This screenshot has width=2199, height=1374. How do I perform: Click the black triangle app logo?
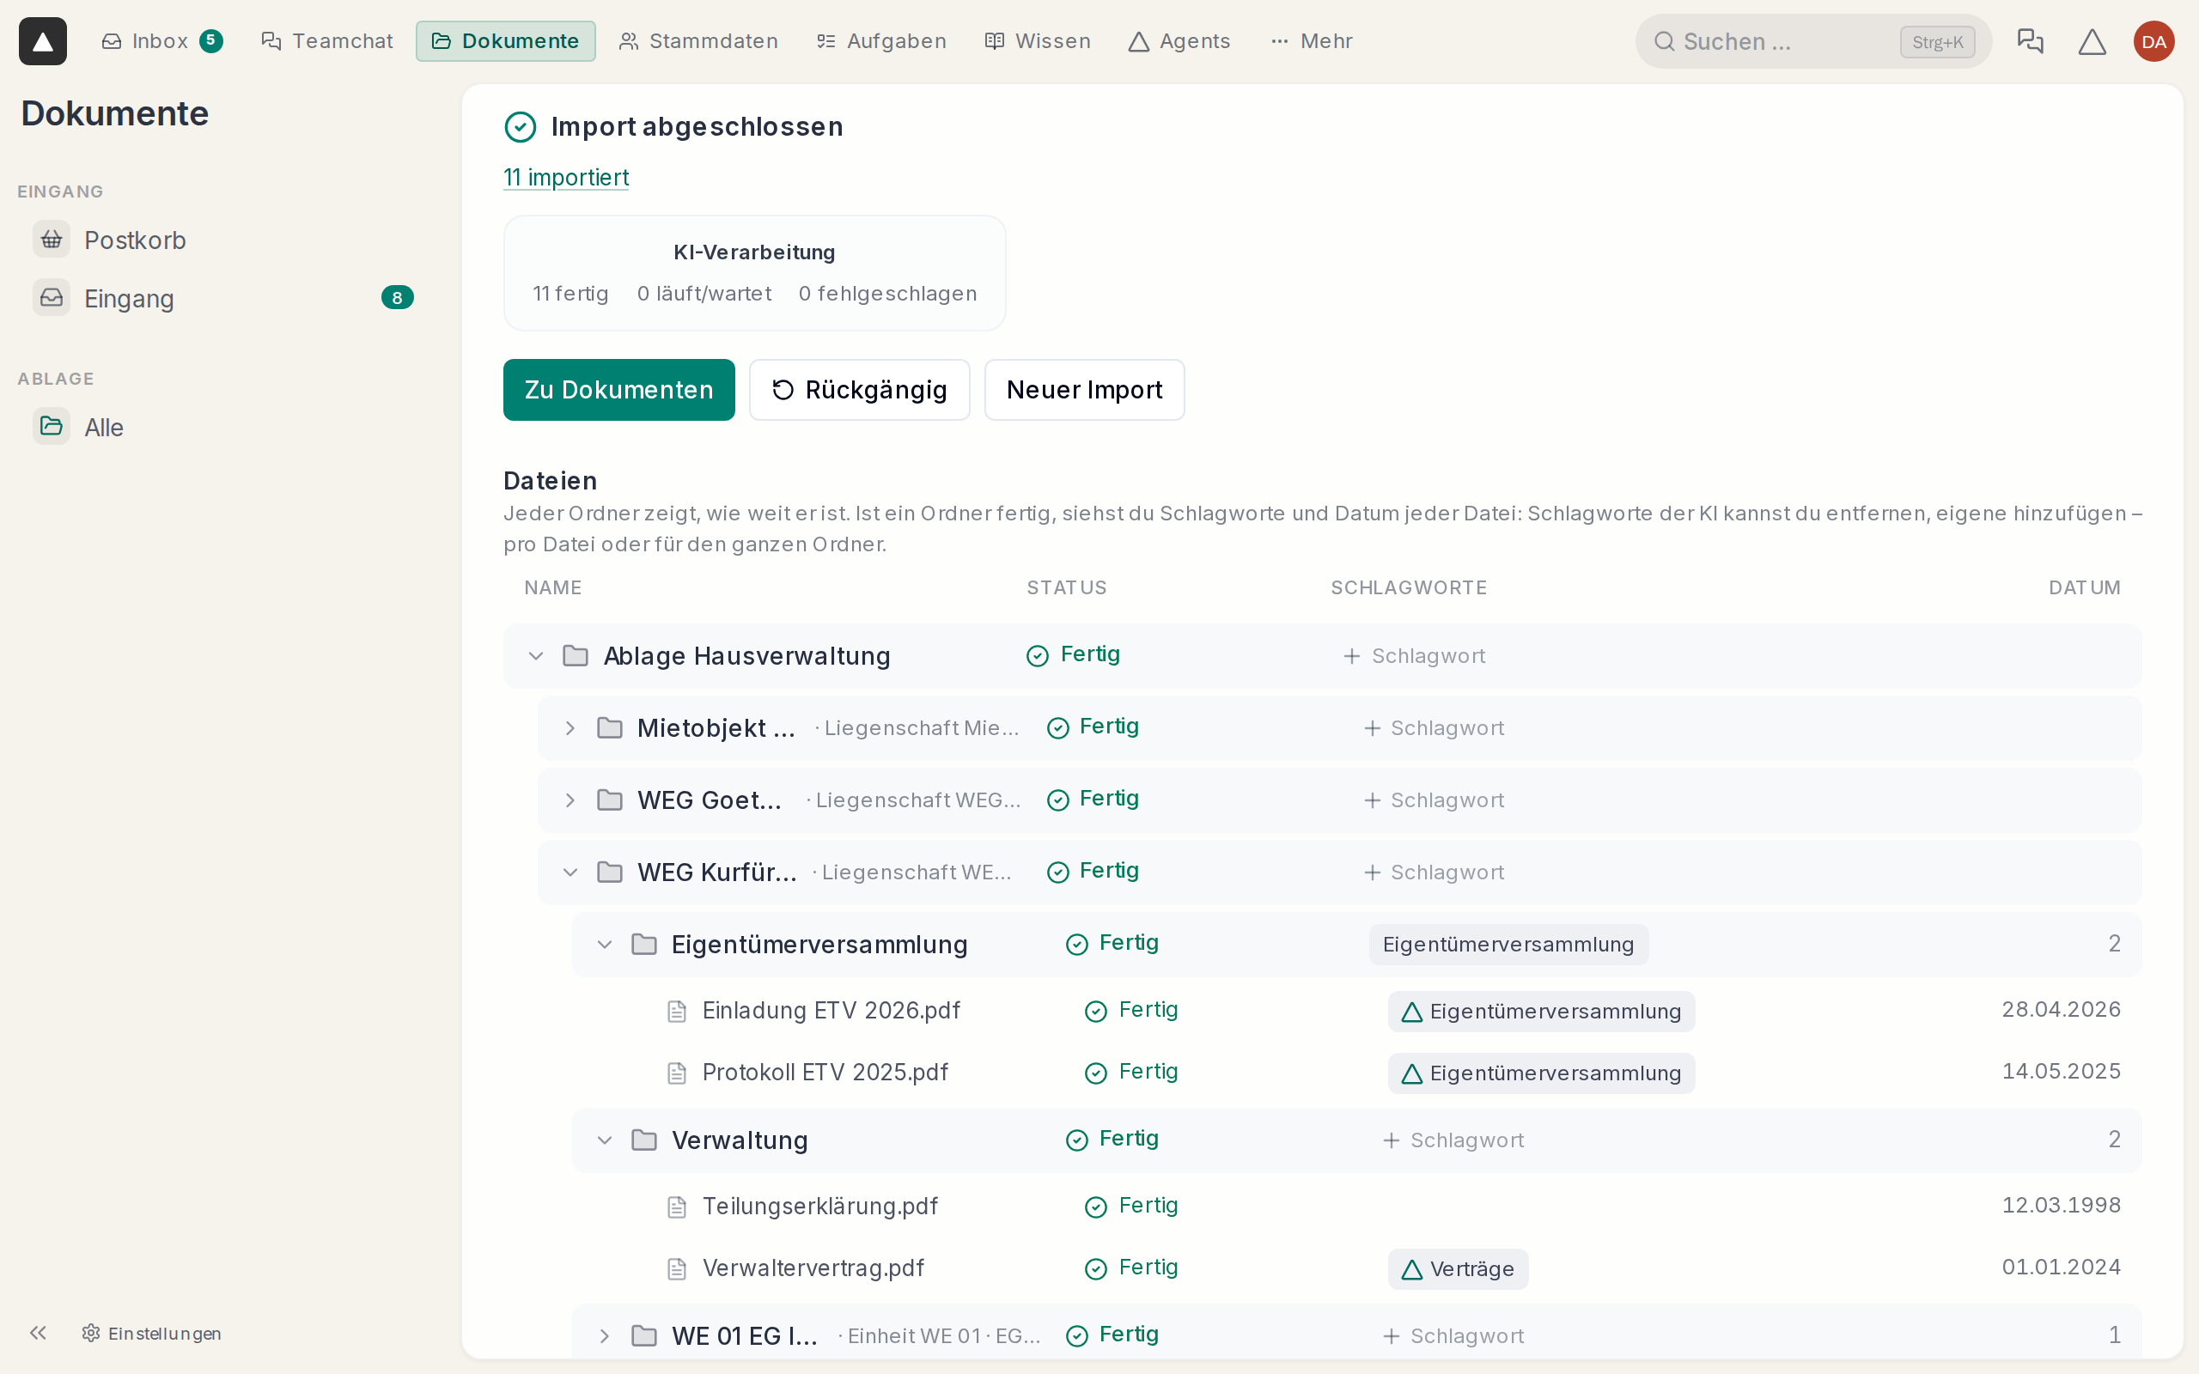pyautogui.click(x=43, y=41)
